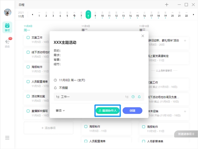This screenshot has height=149, width=198.
Task: Select date 15 in the date strip
Action: point(137,15)
